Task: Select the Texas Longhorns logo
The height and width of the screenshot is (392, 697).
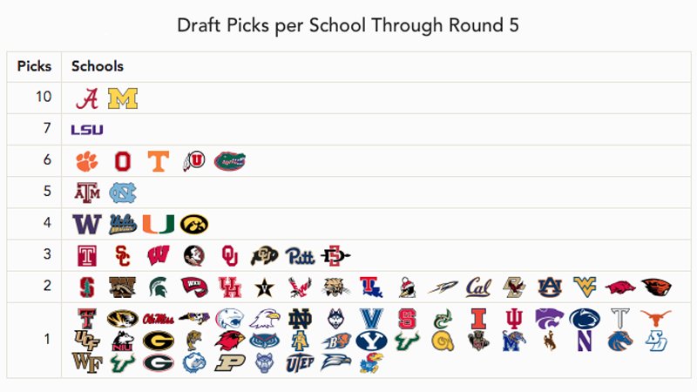Action: pyautogui.click(x=656, y=318)
